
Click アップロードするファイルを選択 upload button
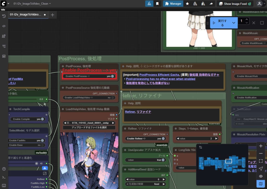pos(89,127)
